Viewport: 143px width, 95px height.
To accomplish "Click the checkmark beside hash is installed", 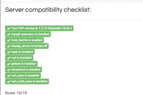I will coord(9,52).
